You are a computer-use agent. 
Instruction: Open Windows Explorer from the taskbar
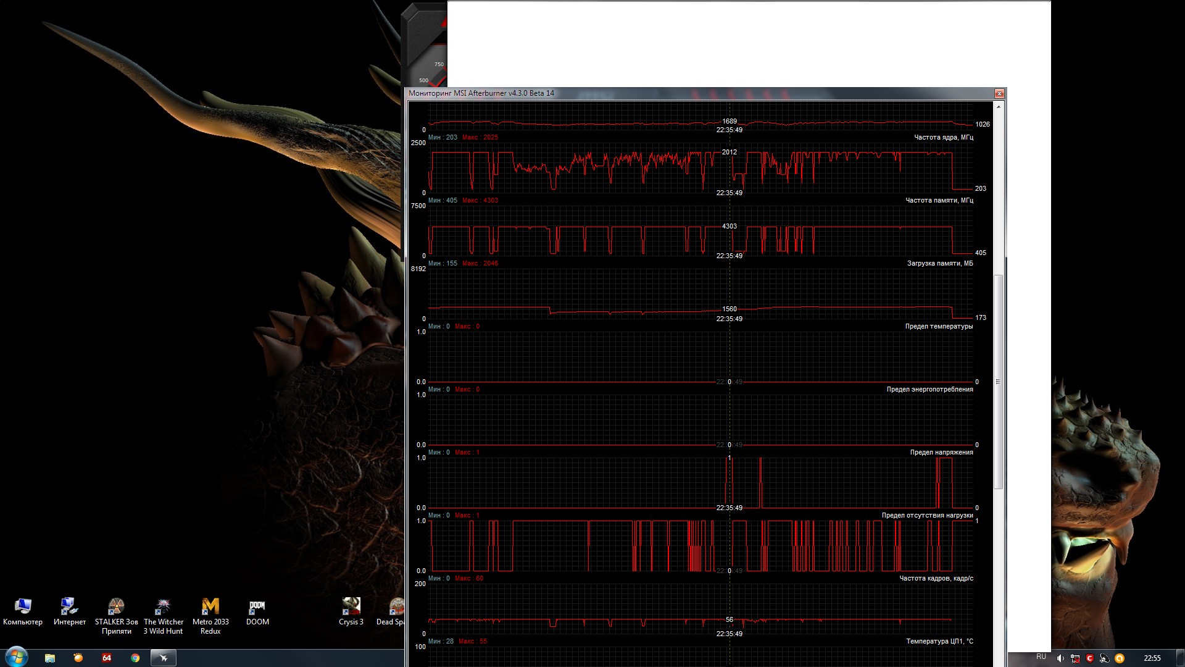click(50, 658)
